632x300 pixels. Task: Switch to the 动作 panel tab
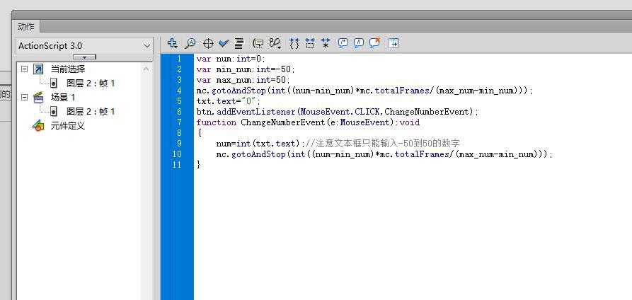pos(25,27)
